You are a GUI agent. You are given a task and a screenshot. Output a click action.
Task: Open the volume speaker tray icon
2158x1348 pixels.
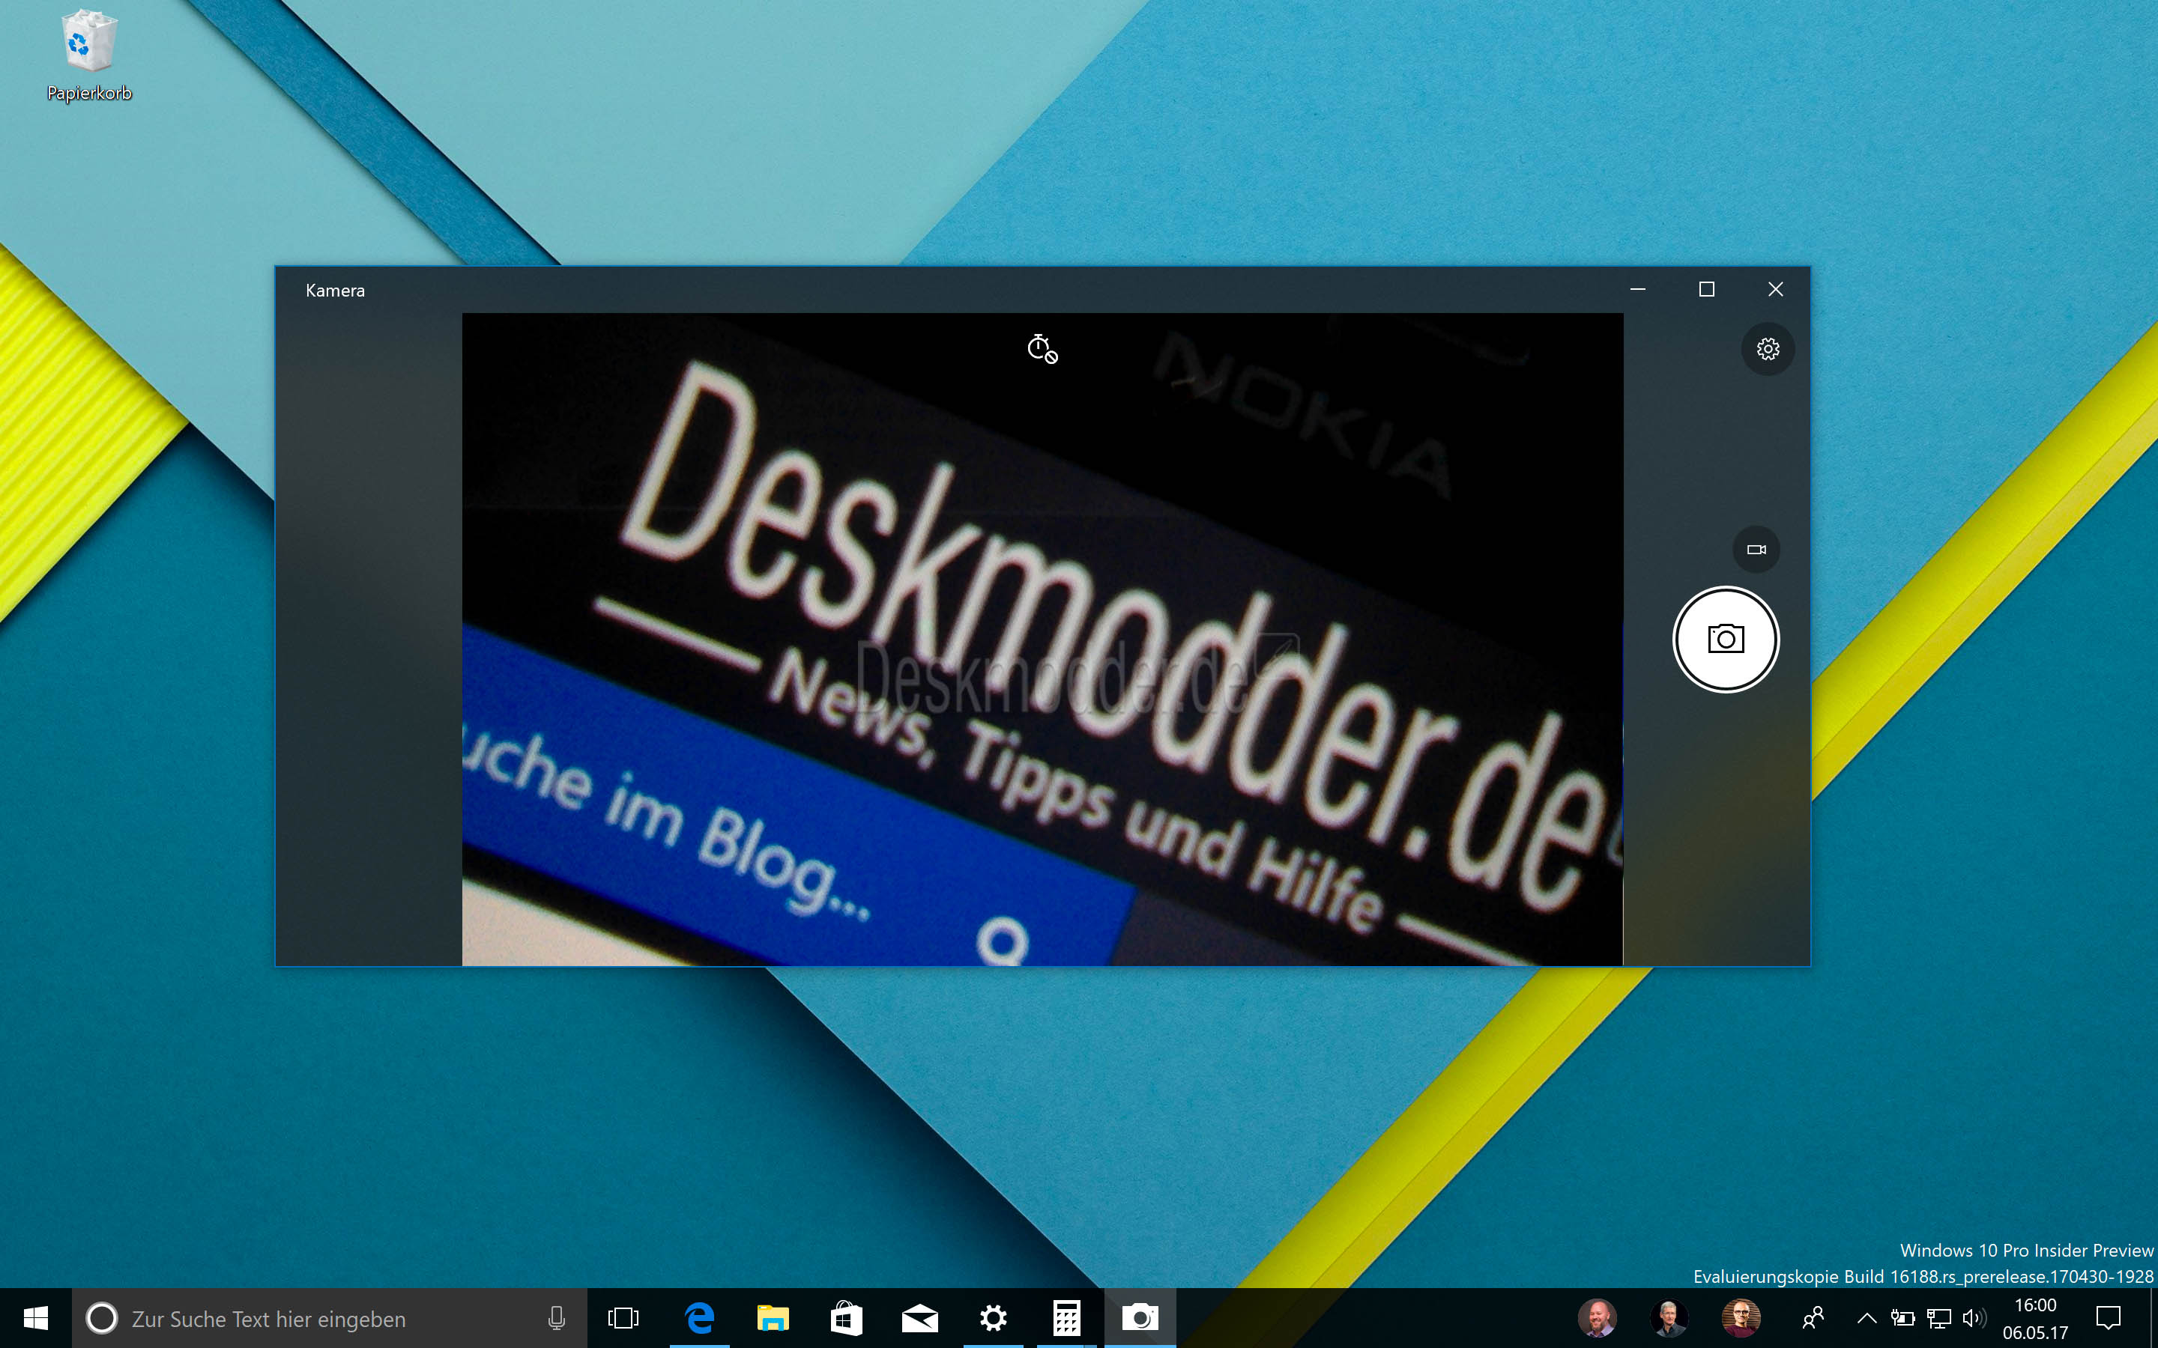tap(1974, 1318)
